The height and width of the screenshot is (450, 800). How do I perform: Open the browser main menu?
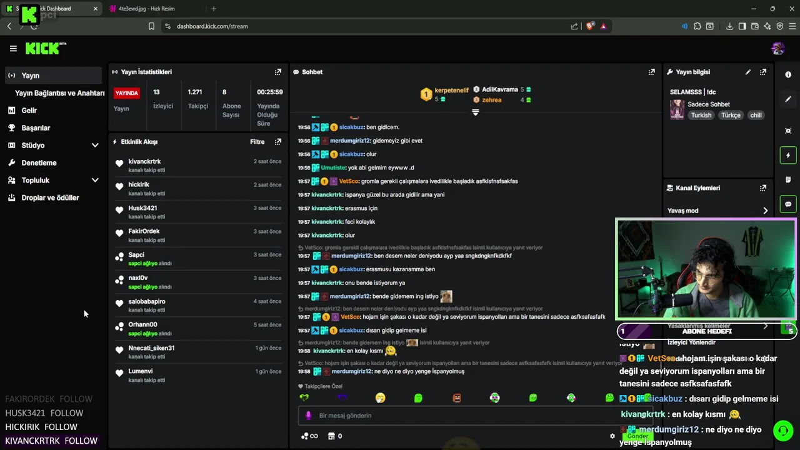pos(792,26)
